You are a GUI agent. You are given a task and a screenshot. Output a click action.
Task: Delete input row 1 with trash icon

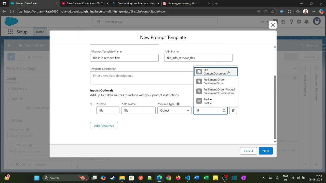click(233, 111)
